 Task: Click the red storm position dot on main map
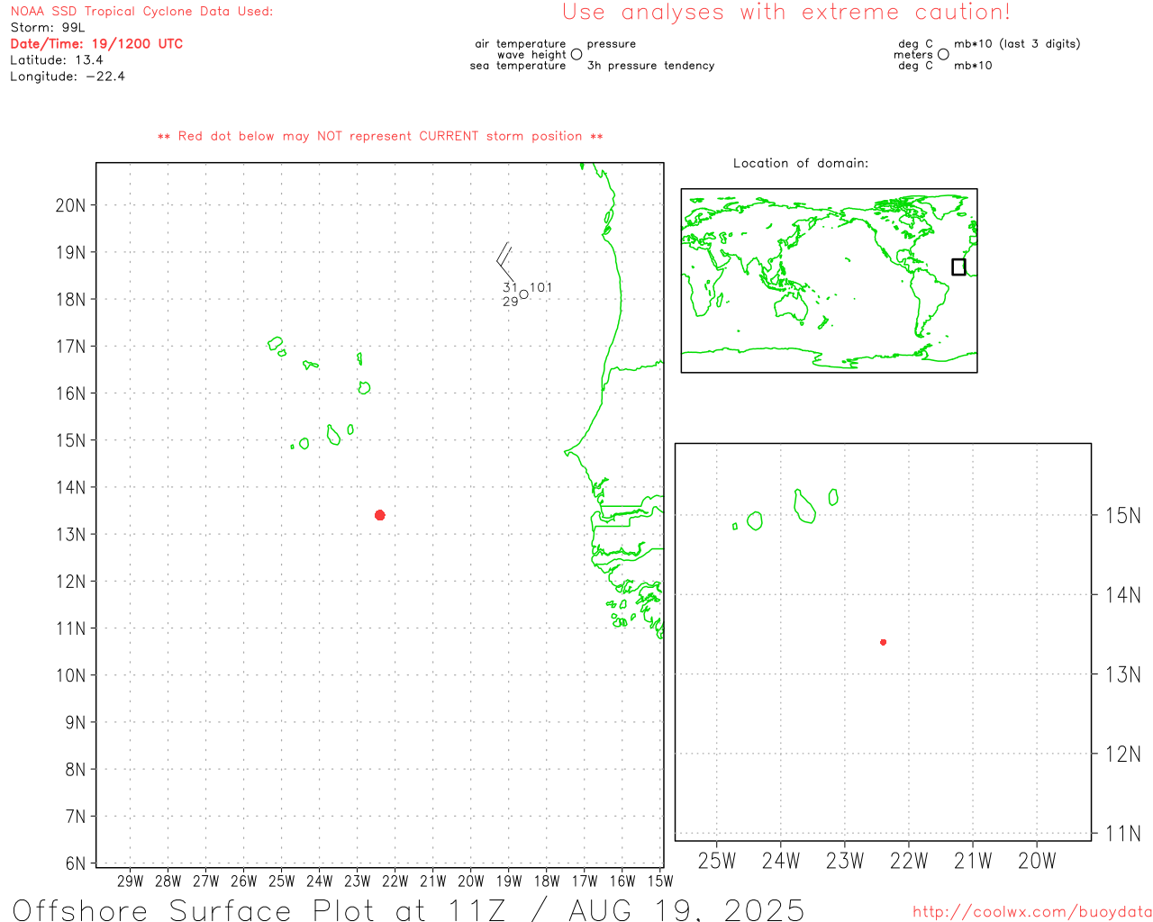pos(380,515)
